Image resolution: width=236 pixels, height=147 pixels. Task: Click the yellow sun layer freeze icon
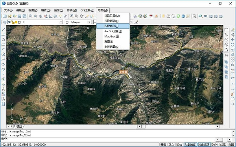click(x=16, y=22)
